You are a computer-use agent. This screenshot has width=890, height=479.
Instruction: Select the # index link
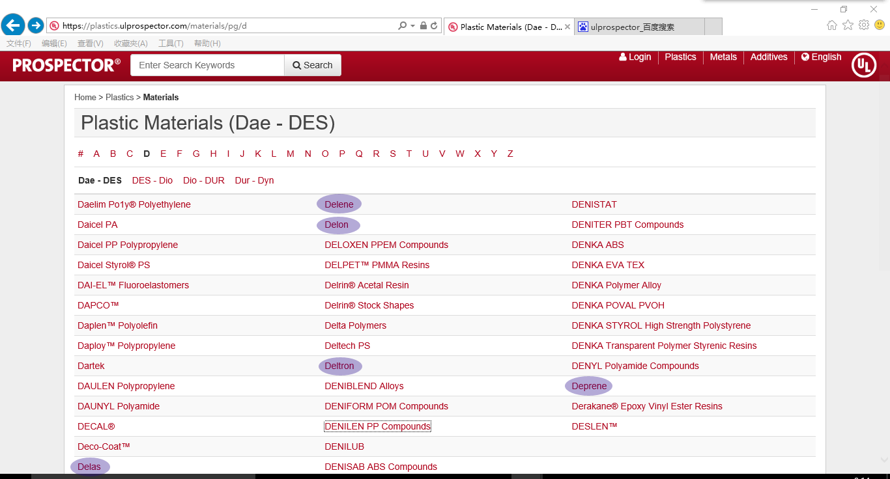pyautogui.click(x=81, y=154)
